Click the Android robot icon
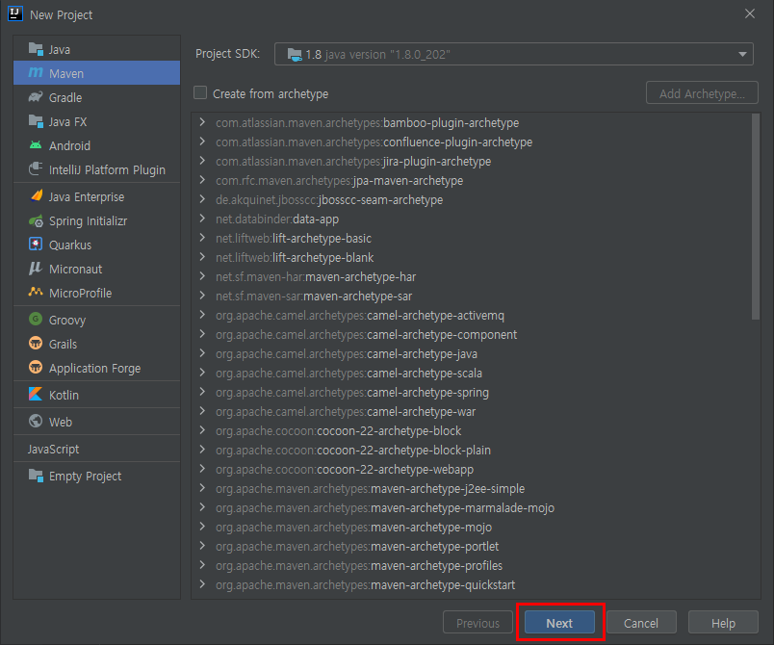The width and height of the screenshot is (774, 645). (x=36, y=145)
